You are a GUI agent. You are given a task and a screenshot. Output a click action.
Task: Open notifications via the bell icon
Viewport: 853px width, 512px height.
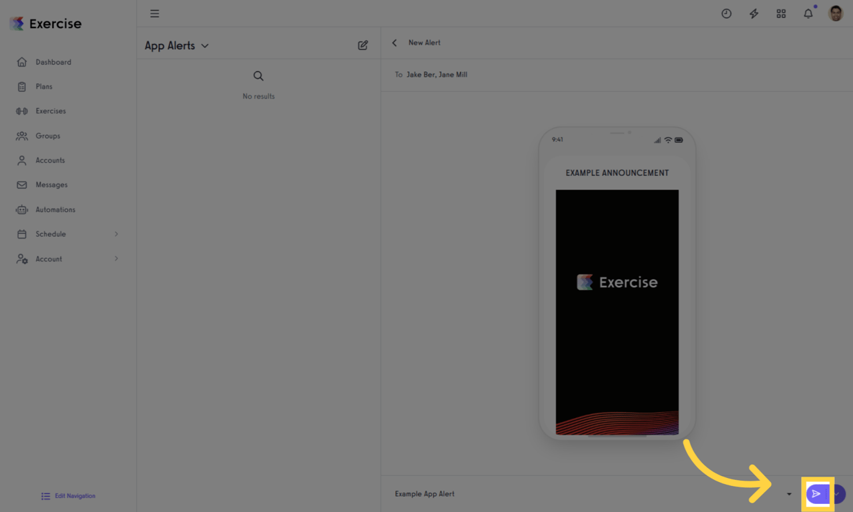807,13
